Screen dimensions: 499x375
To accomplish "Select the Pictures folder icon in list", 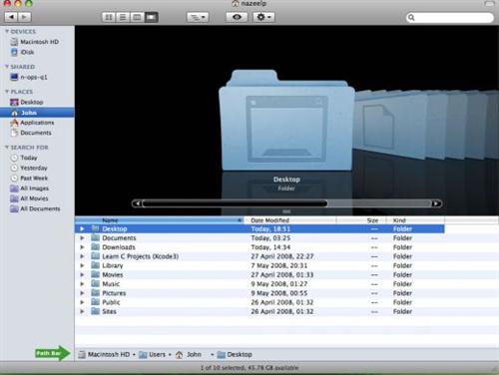I will click(96, 292).
